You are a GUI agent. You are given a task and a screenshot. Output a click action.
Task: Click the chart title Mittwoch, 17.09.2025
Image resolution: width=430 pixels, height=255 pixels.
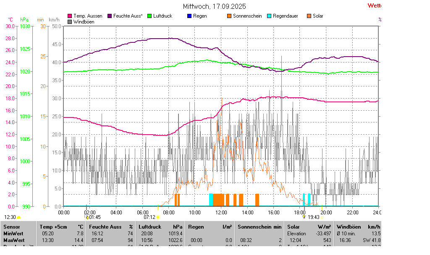coord(215,6)
